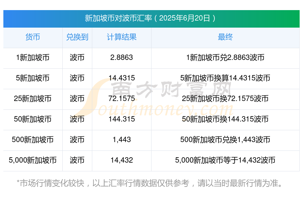Click the value '2.8863' in results column
Screen dimensions: 303x202
point(122,58)
